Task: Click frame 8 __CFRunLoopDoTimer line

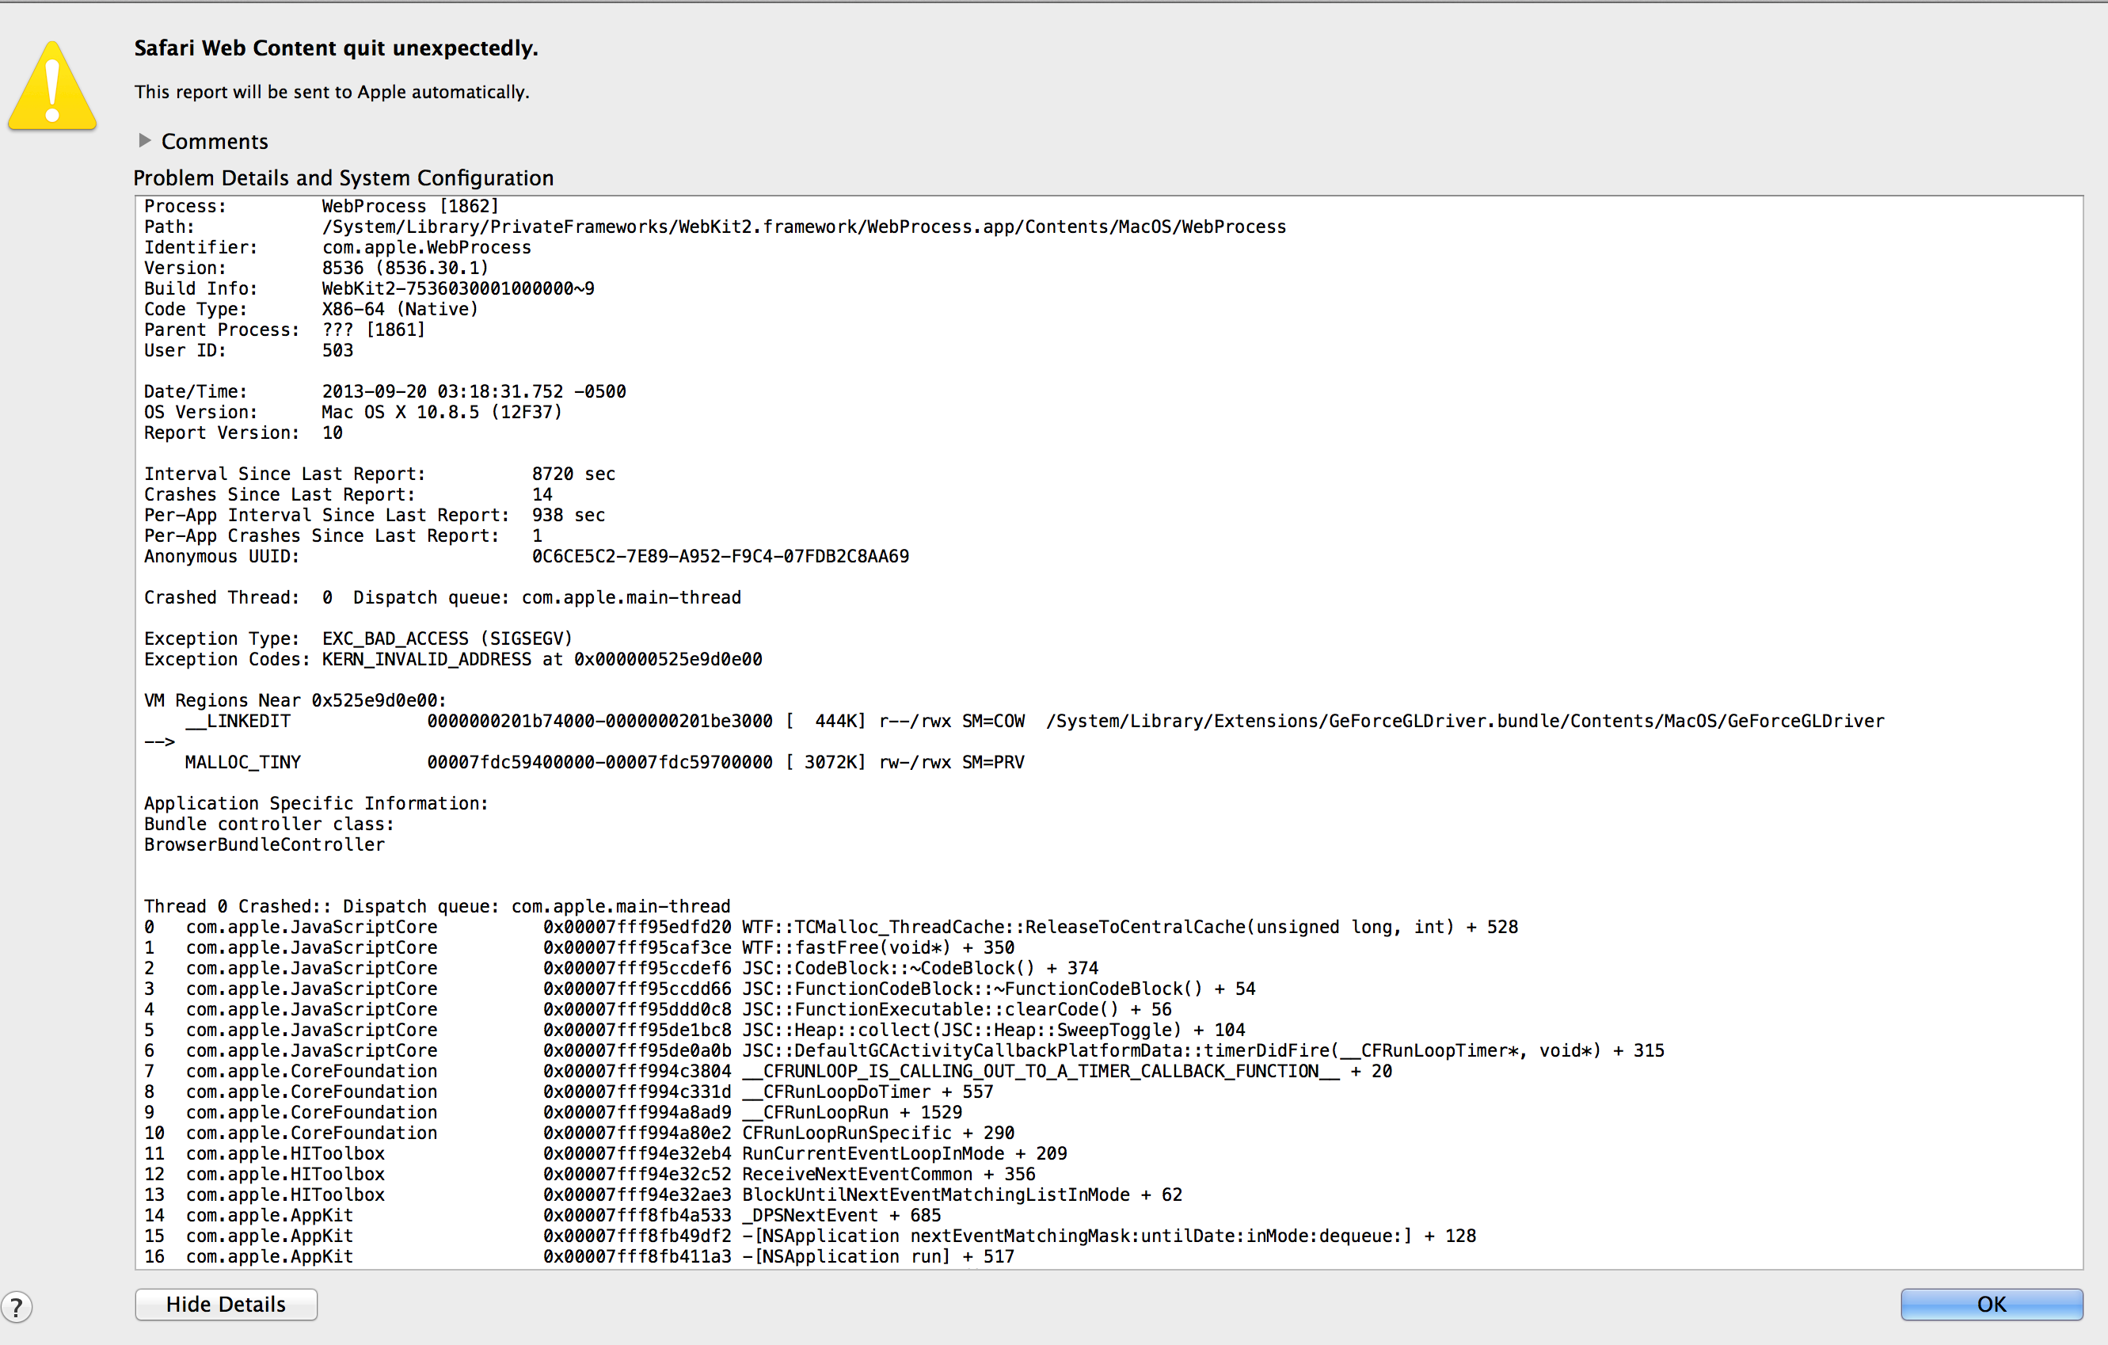Action: tap(569, 1092)
